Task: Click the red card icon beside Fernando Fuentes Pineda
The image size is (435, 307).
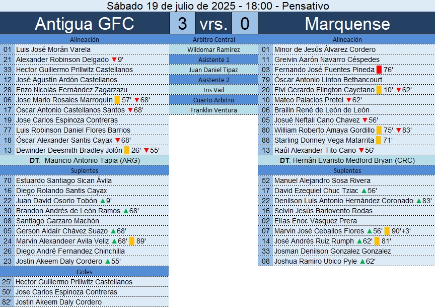Action: click(379, 70)
